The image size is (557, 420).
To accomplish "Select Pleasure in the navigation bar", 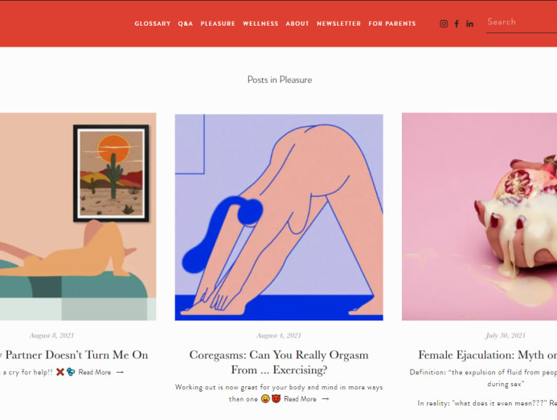I will (x=218, y=24).
